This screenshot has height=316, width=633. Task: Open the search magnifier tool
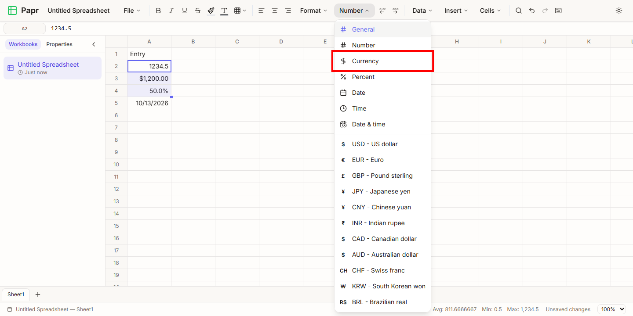519,11
